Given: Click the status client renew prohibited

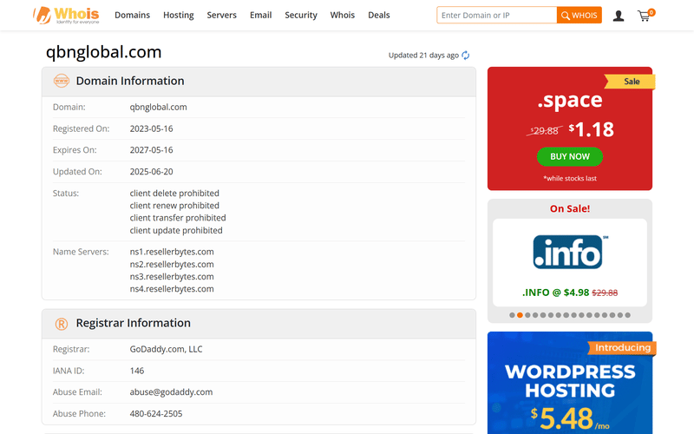Looking at the screenshot, I should [x=174, y=206].
